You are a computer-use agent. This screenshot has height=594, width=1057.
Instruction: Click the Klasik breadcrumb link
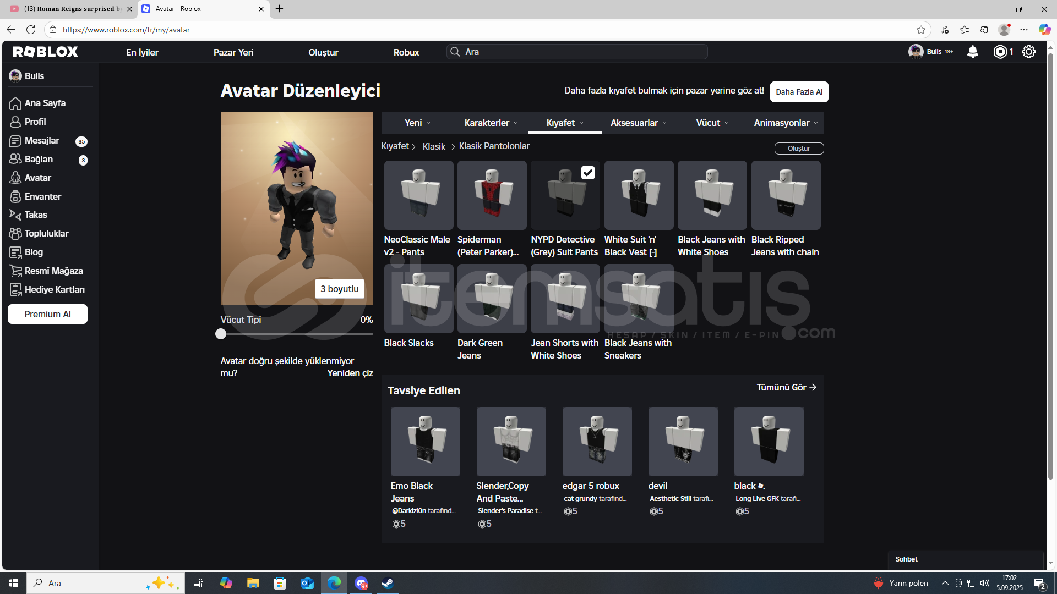tap(434, 146)
